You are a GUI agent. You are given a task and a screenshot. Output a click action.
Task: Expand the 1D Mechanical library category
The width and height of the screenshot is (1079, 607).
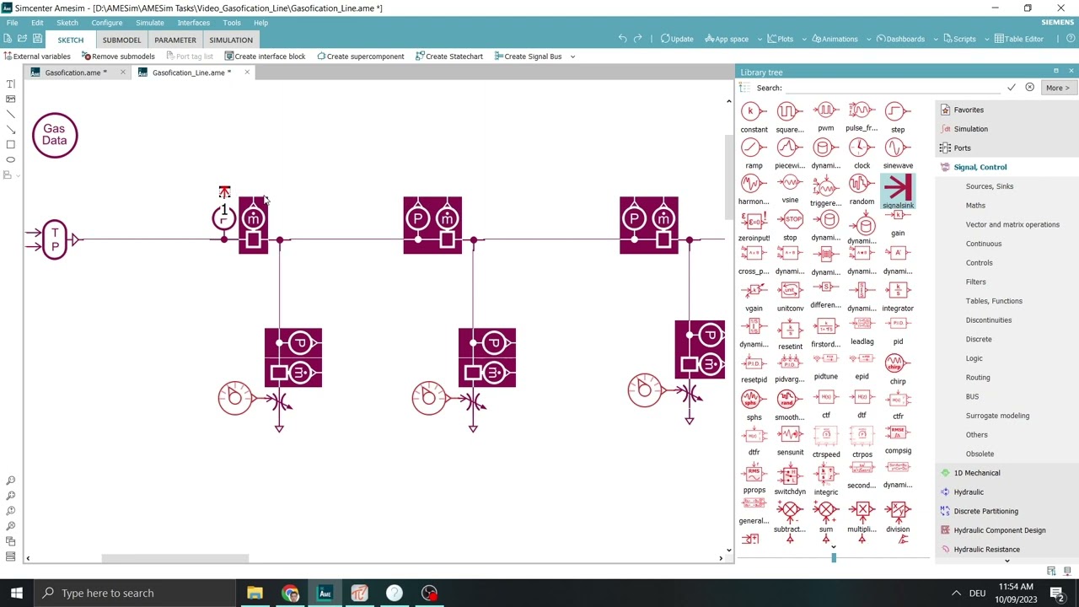(976, 473)
